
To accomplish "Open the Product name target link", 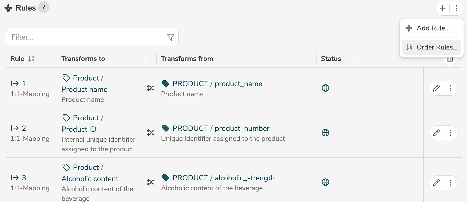I will [x=84, y=89].
